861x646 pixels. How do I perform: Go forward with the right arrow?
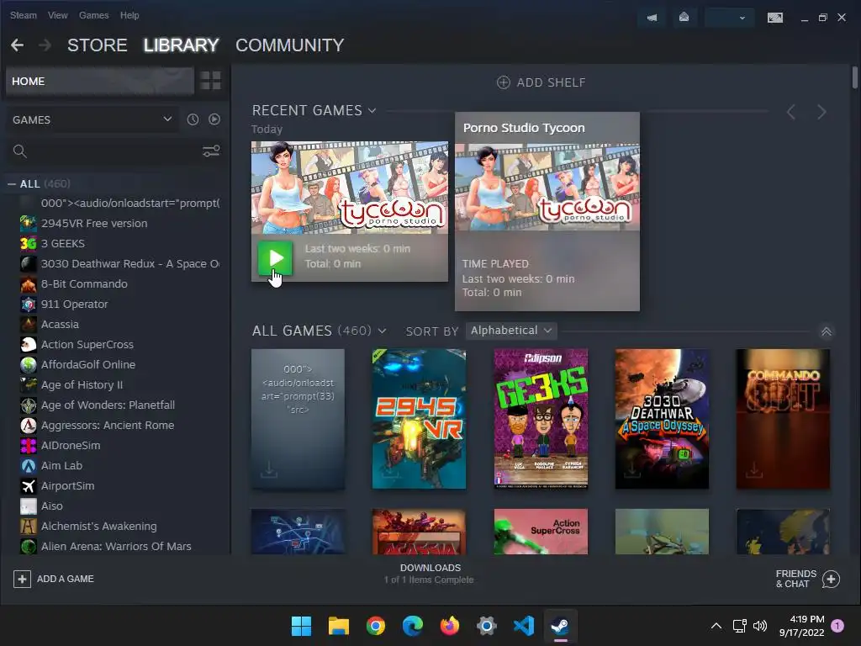click(x=45, y=45)
